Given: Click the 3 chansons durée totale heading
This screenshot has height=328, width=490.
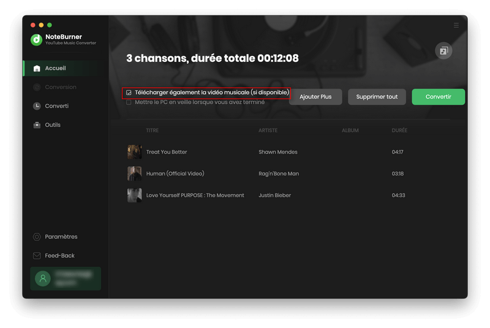Looking at the screenshot, I should pyautogui.click(x=212, y=58).
